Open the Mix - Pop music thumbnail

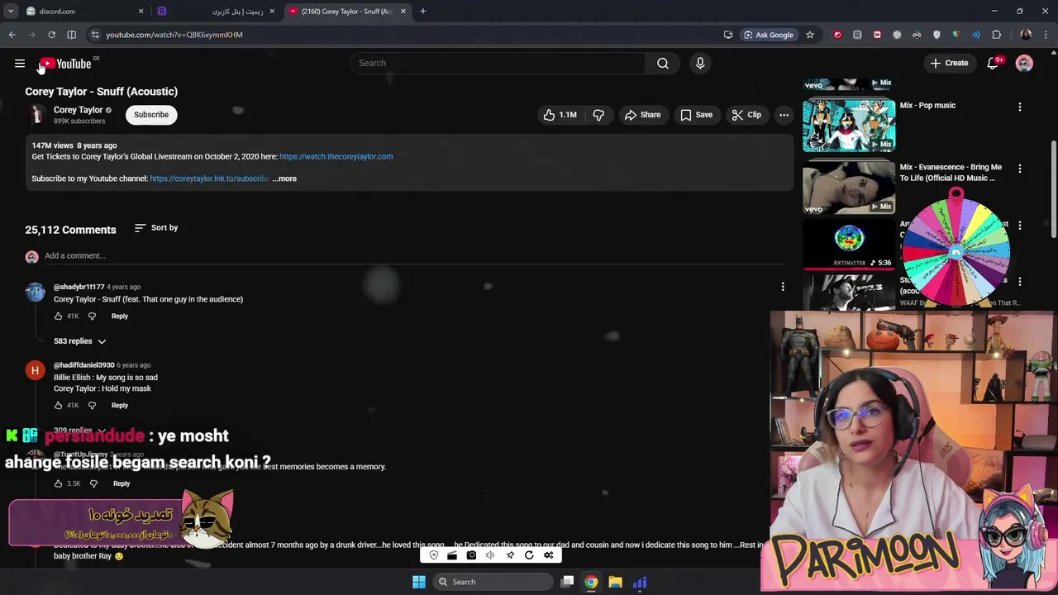(x=849, y=125)
